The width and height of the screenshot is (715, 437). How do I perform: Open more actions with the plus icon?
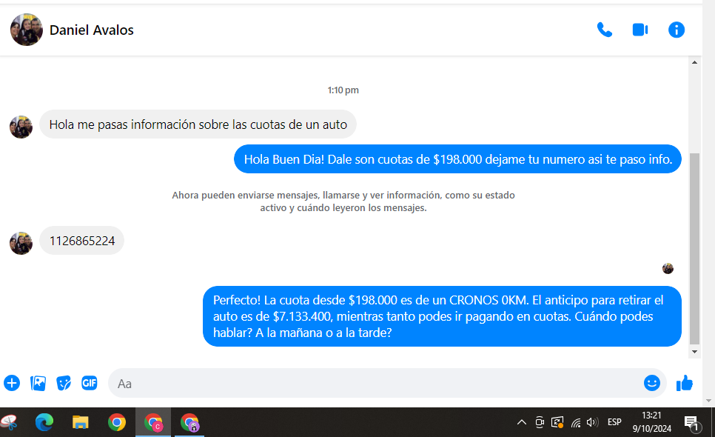pos(12,383)
